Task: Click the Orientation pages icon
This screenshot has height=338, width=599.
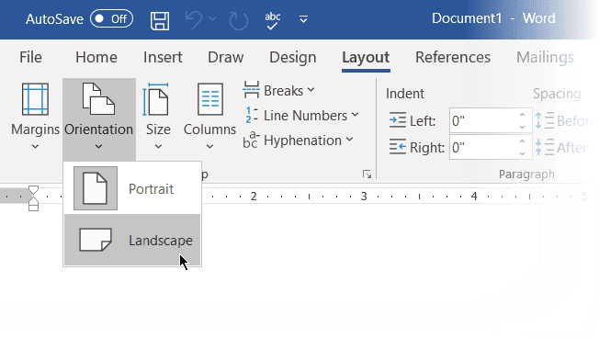Action: coord(98,99)
